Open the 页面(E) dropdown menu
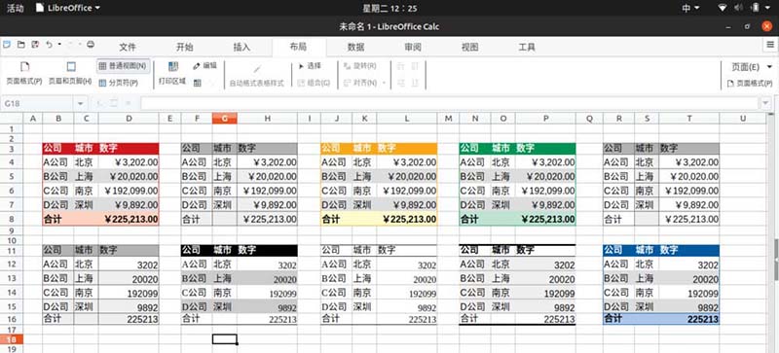This screenshot has width=779, height=353. coord(752,66)
